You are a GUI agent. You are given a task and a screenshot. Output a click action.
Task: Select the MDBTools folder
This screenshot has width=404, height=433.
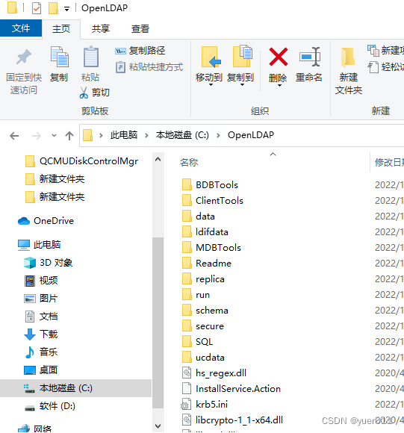[x=211, y=248]
